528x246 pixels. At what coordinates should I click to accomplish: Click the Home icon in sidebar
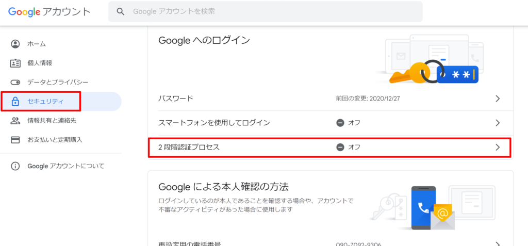coord(15,44)
